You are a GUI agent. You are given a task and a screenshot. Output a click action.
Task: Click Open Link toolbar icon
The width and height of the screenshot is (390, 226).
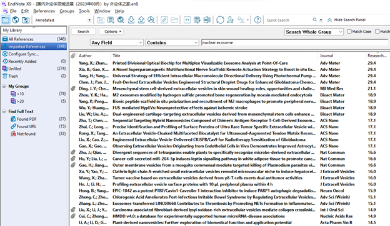pos(164,20)
